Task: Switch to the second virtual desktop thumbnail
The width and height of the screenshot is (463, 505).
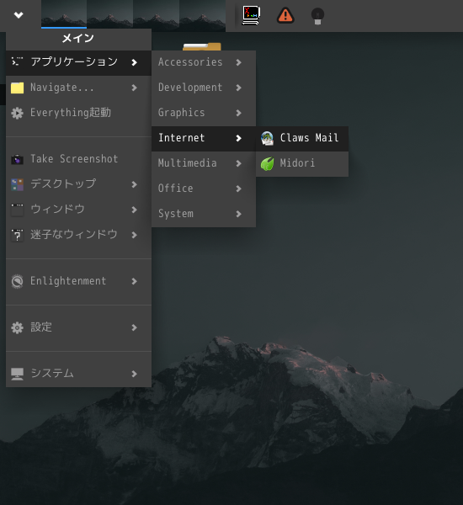Action: point(110,14)
